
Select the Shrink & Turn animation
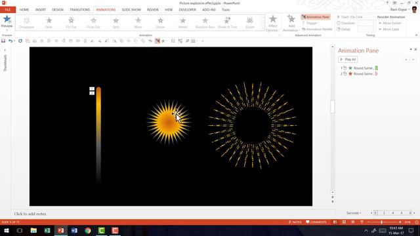click(227, 22)
